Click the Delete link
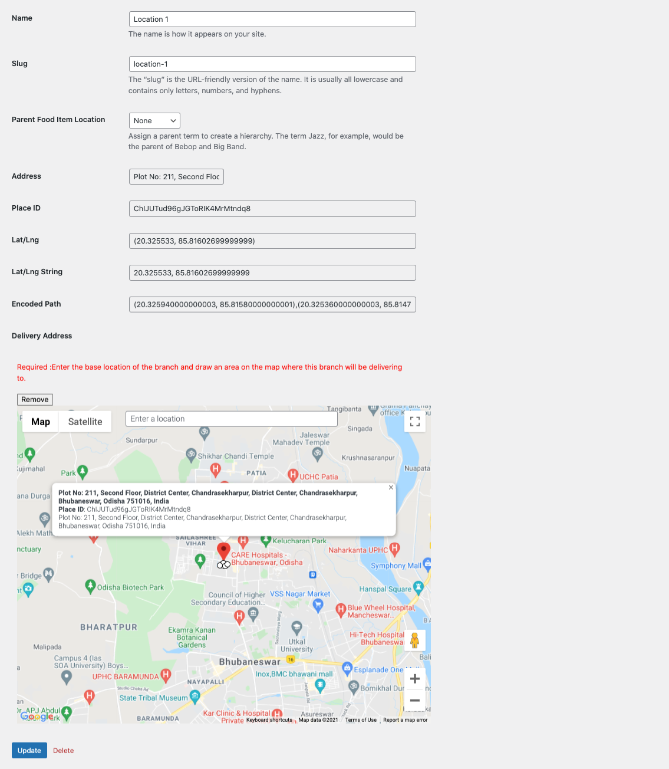The width and height of the screenshot is (669, 769). 63,751
